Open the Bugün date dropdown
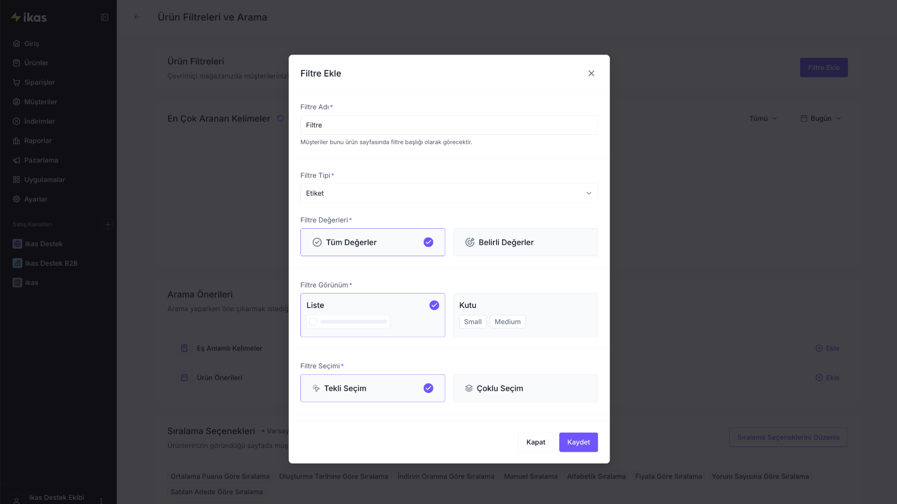This screenshot has height=504, width=897. (x=820, y=119)
